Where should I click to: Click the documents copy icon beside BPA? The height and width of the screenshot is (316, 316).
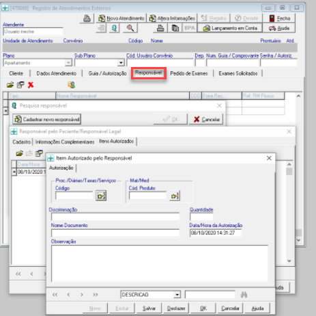pos(175,28)
